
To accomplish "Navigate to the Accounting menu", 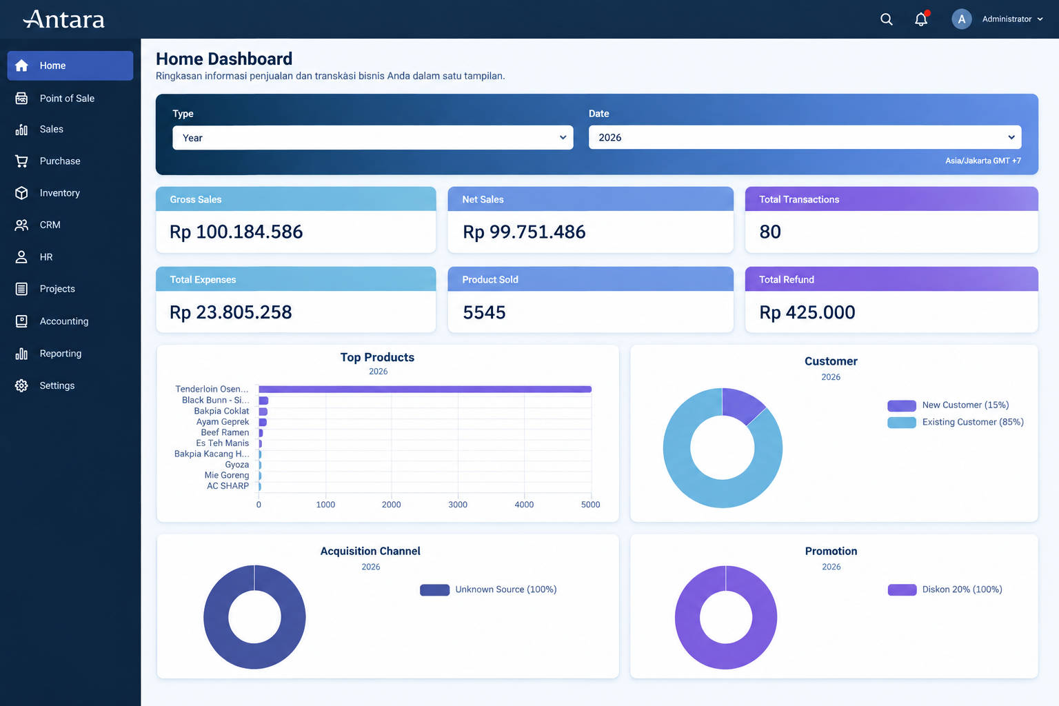I will pyautogui.click(x=70, y=321).
